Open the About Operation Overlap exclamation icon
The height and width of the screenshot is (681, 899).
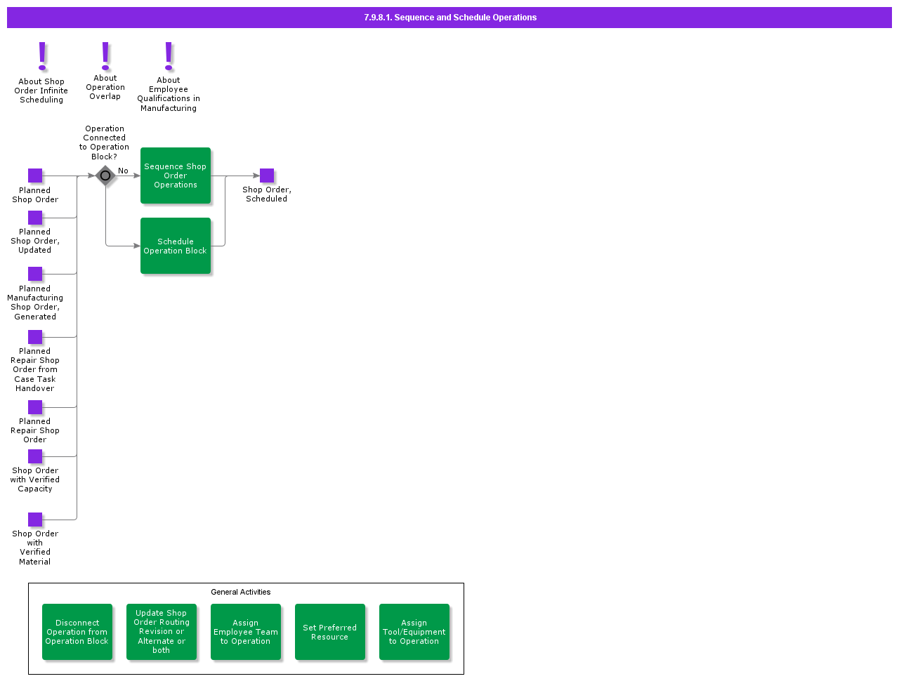(105, 55)
